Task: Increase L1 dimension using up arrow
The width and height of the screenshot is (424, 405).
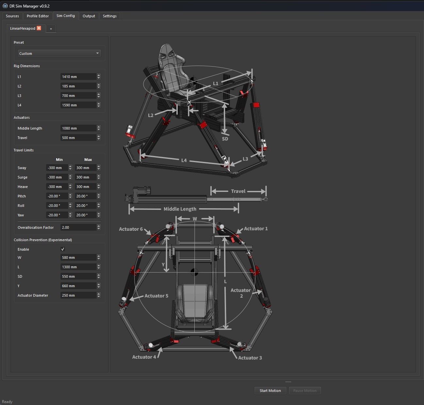Action: (99, 75)
